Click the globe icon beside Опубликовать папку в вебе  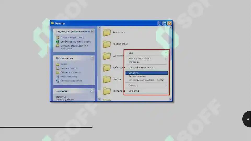pos(58,42)
